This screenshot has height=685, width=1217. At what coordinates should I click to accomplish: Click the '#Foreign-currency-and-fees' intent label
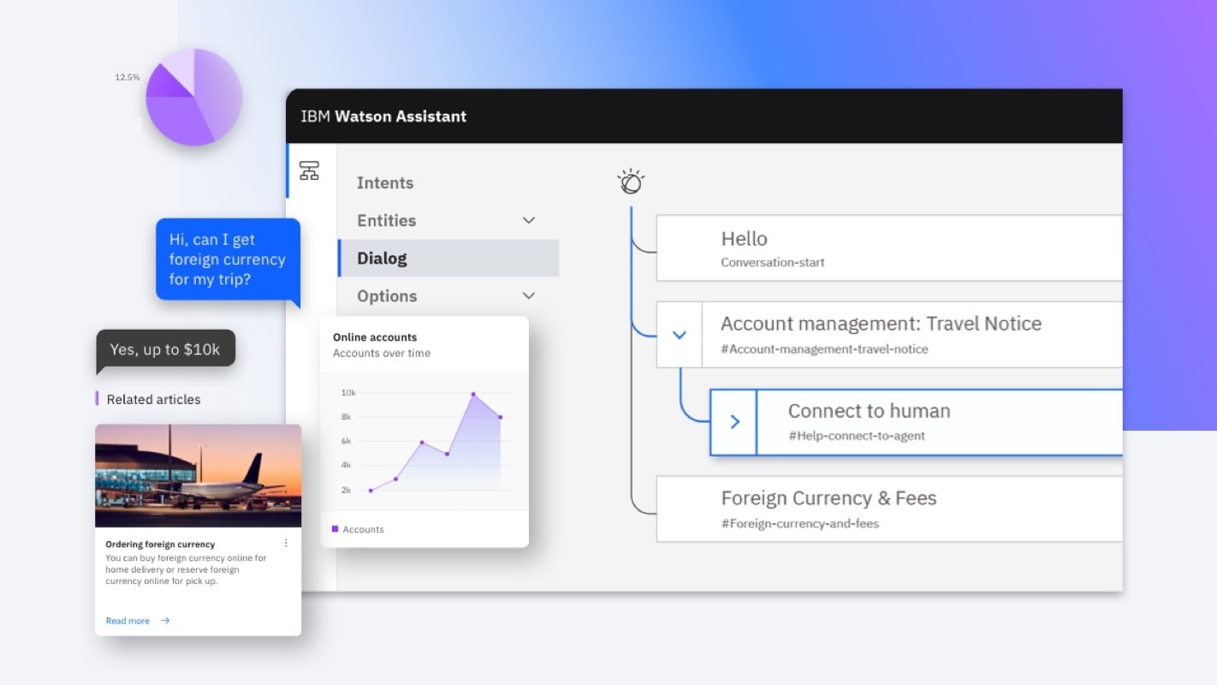pyautogui.click(x=800, y=523)
